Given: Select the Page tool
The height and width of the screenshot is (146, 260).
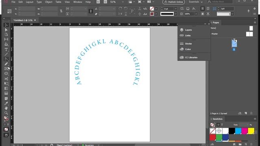Looking at the screenshot, I should pyautogui.click(x=6, y=34).
